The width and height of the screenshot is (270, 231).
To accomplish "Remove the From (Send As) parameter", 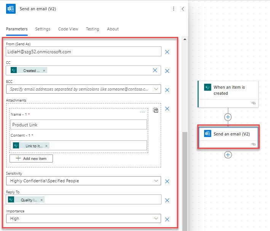I will point(167,52).
